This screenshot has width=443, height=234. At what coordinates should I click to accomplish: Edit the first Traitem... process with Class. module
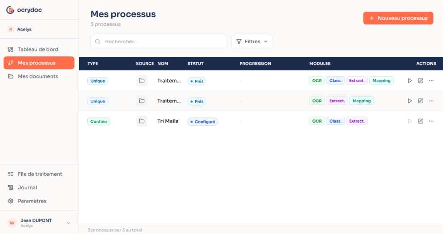(420, 81)
